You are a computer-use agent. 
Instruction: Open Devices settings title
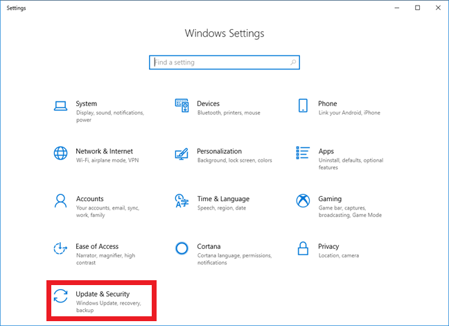[x=208, y=103]
